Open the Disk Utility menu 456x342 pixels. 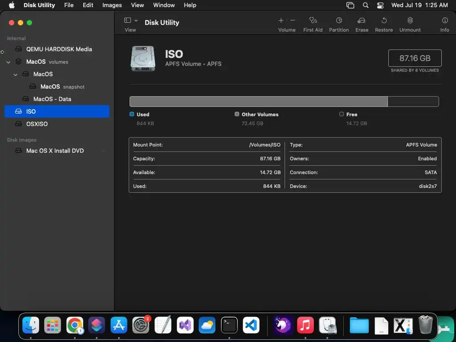tap(39, 5)
